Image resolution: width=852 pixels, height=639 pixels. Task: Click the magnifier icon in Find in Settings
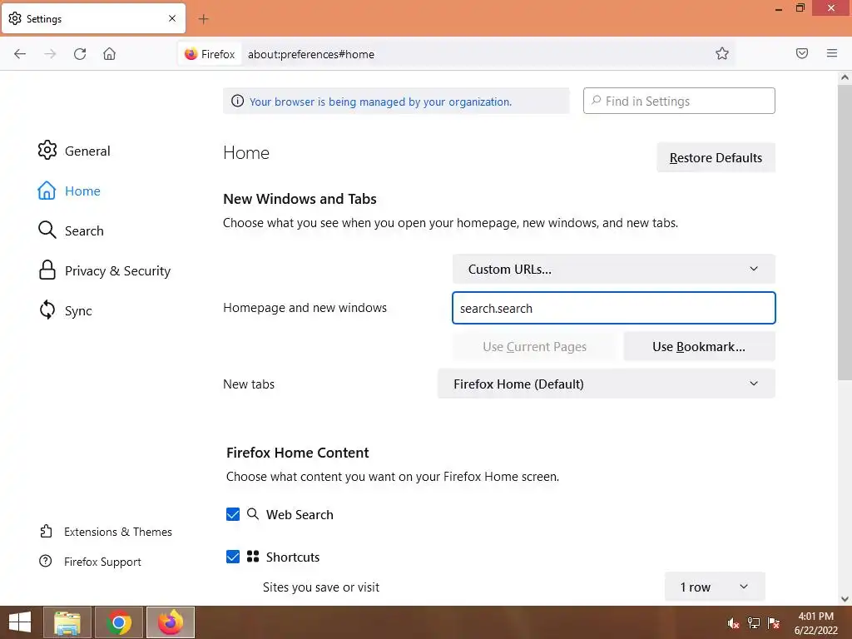(596, 101)
